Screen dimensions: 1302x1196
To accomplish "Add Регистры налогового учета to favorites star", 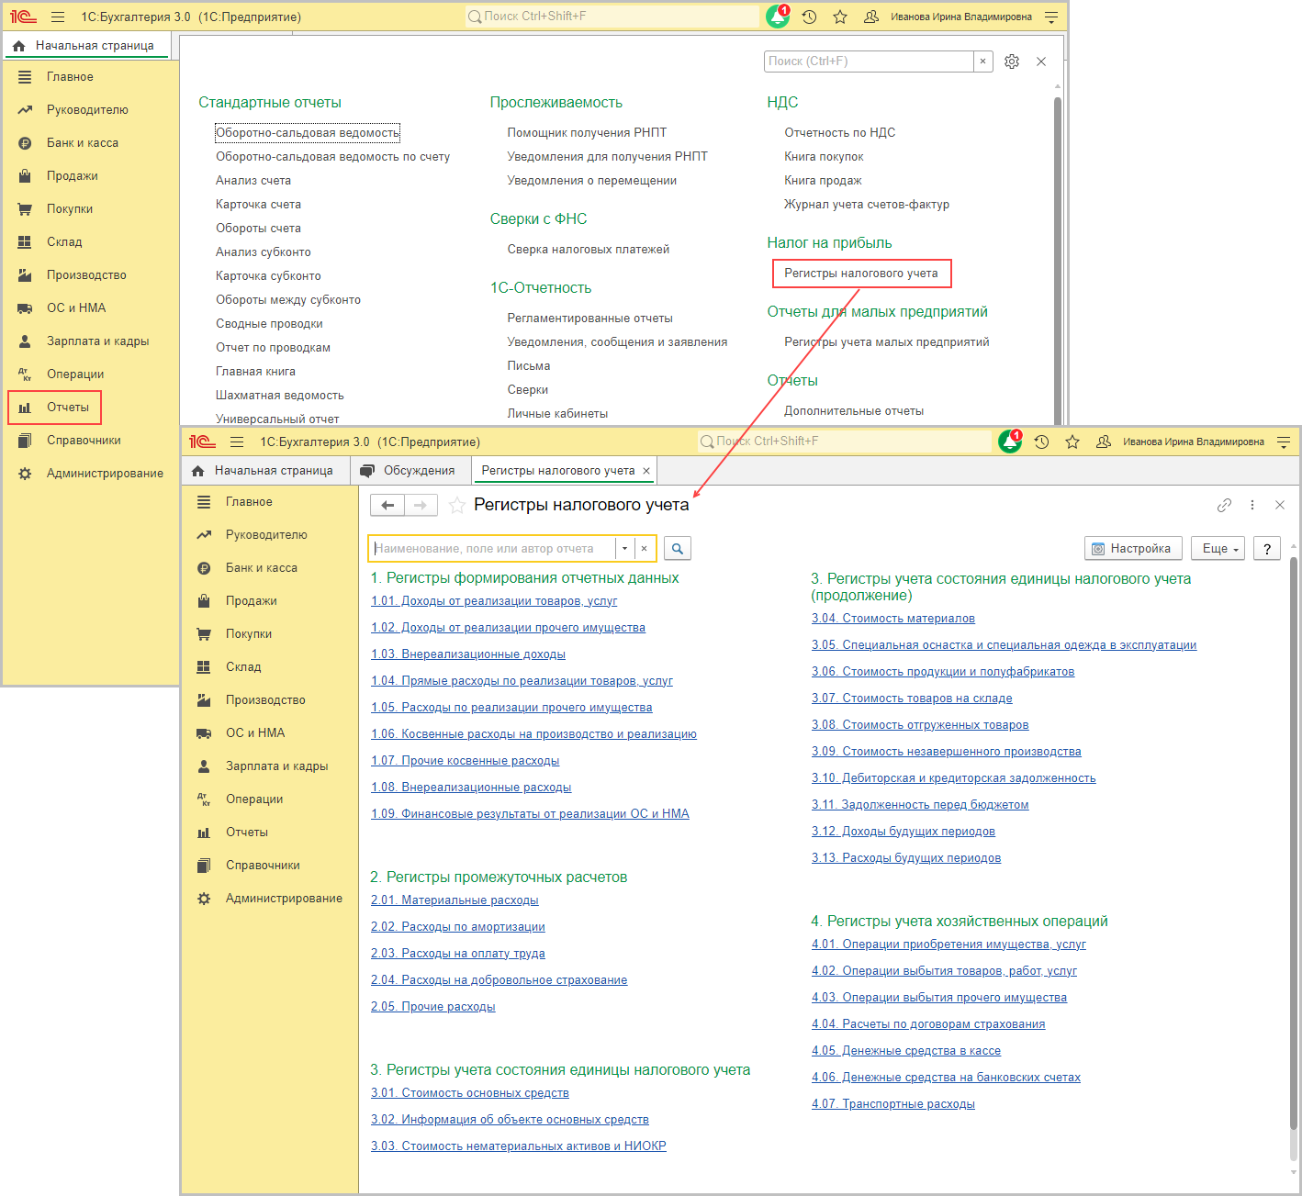I will coord(456,505).
